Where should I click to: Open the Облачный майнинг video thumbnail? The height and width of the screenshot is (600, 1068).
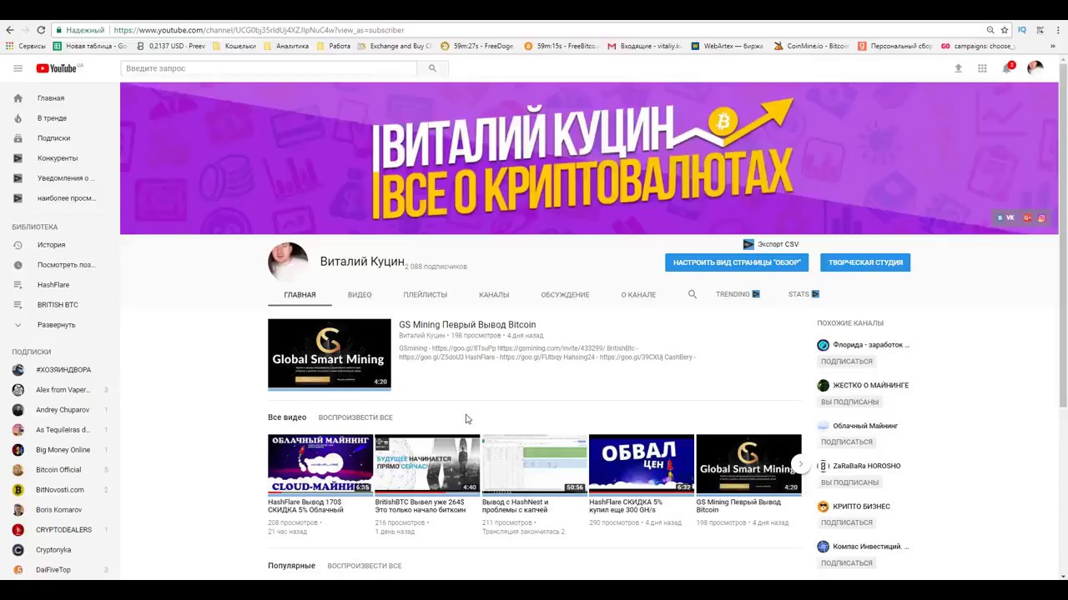320,464
